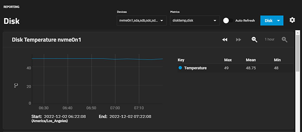Click the 40 y-axis label

[29, 68]
